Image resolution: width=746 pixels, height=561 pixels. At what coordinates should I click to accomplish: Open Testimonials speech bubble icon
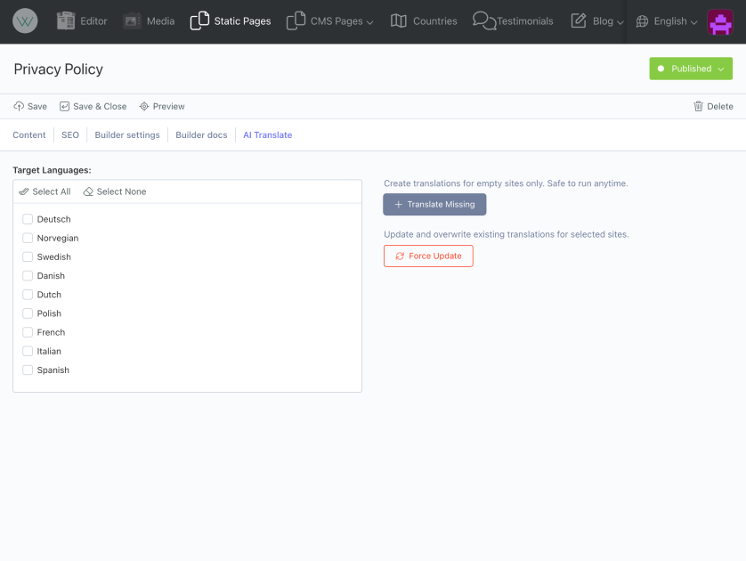pos(483,21)
